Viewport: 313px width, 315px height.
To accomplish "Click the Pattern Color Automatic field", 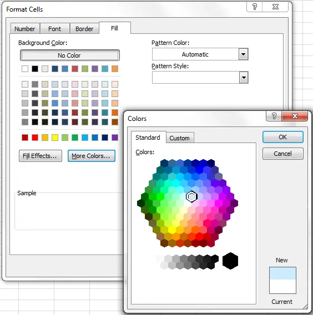I will pyautogui.click(x=195, y=54).
